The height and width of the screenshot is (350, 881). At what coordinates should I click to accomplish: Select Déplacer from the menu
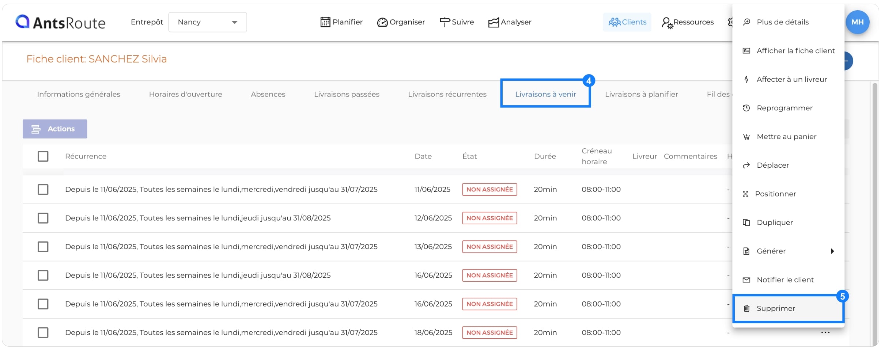(x=788, y=166)
